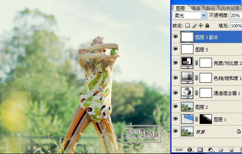Select the layer name 通道混合器 1
The width and height of the screenshot is (242, 154).
227,93
